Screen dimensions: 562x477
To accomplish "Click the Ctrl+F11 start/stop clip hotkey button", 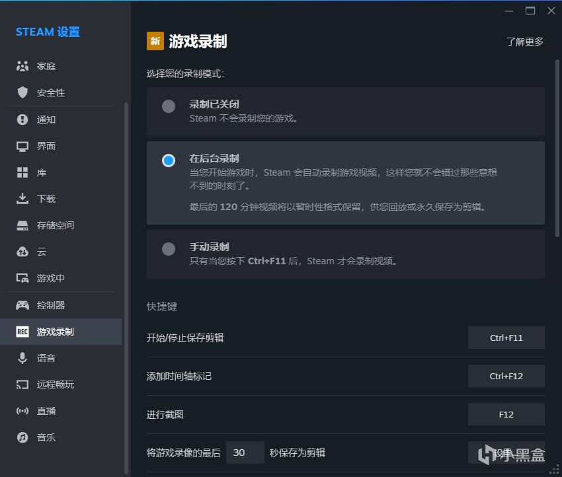I will pyautogui.click(x=506, y=338).
